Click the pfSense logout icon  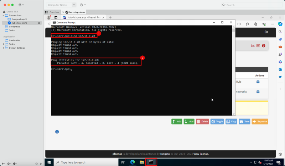266,32
